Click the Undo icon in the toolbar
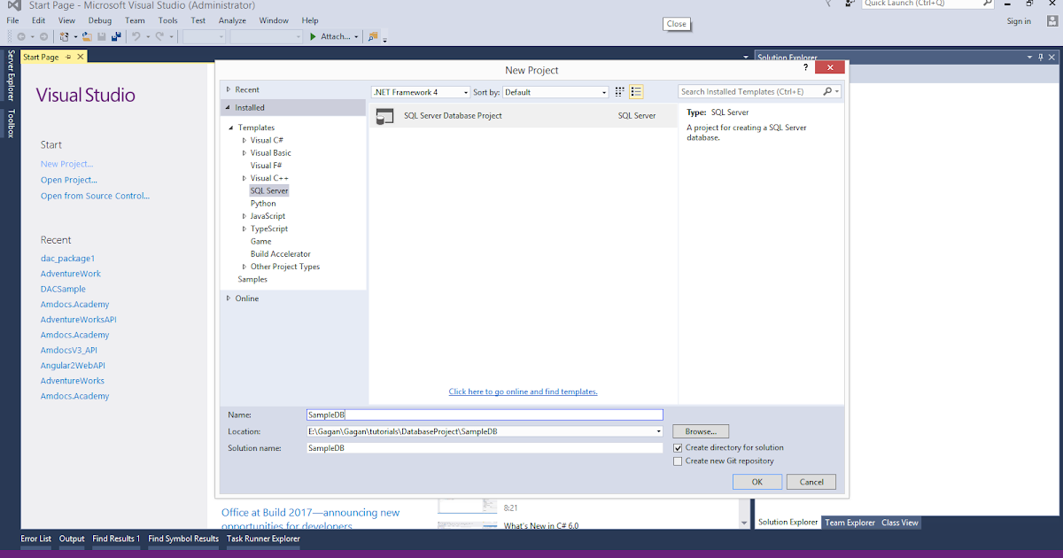 [136, 36]
